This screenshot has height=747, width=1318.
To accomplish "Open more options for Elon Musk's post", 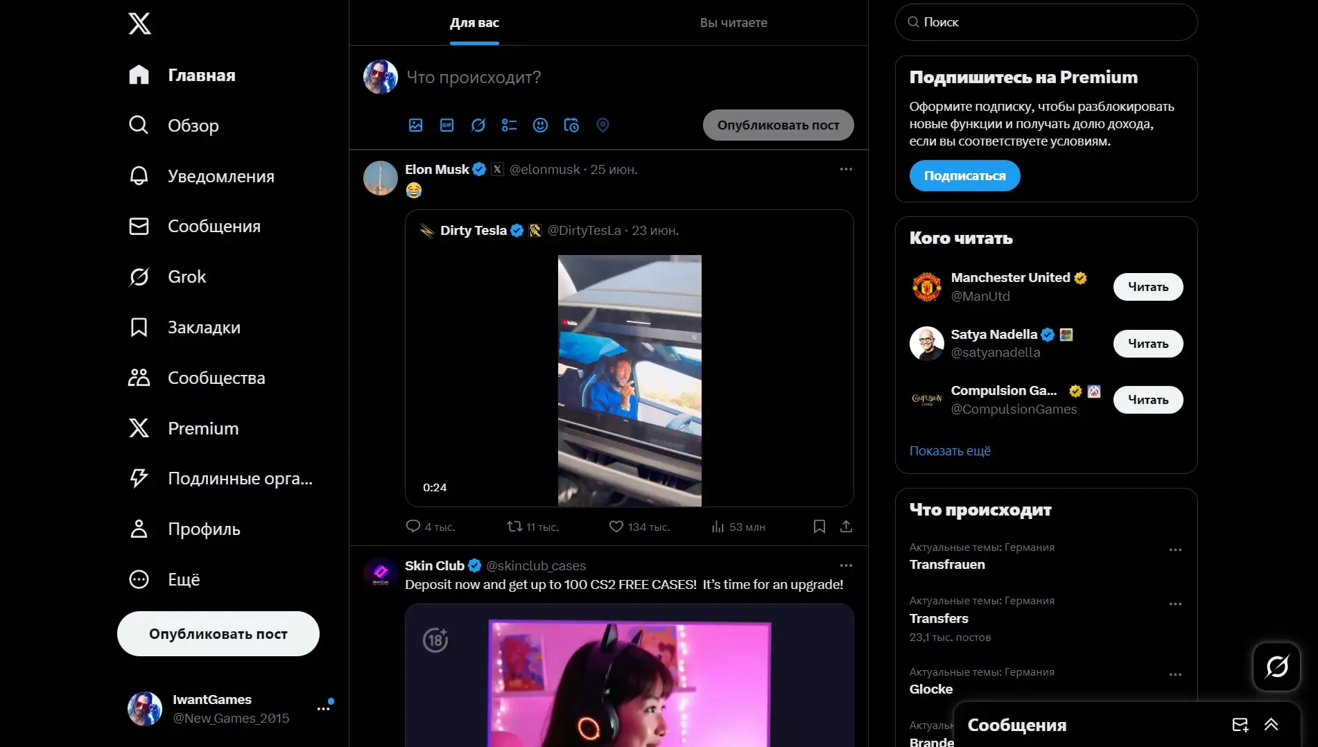I will [846, 169].
